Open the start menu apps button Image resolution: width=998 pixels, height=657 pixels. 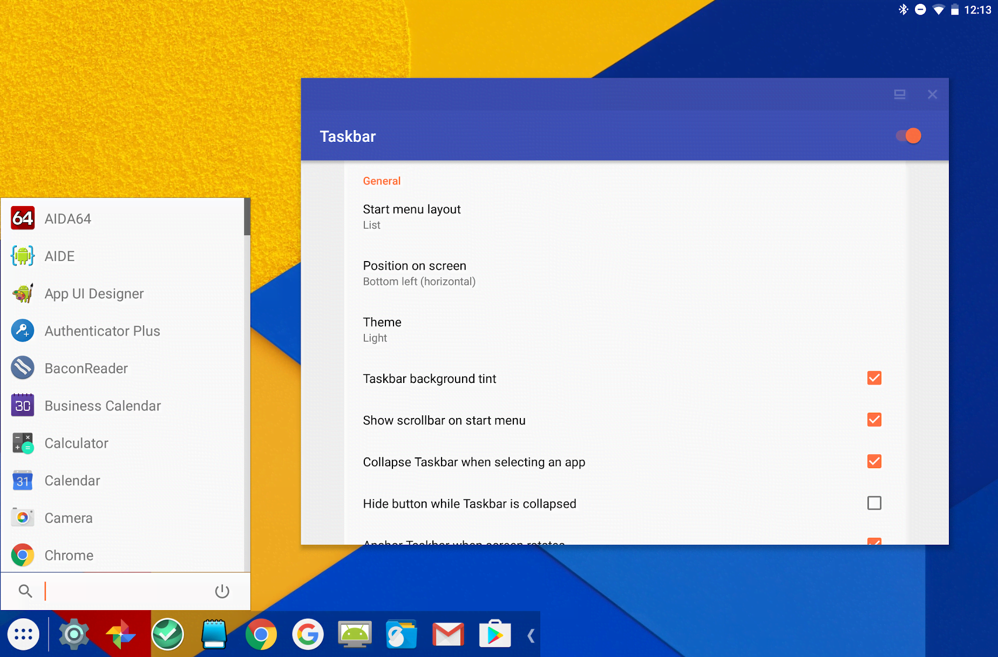click(x=24, y=635)
